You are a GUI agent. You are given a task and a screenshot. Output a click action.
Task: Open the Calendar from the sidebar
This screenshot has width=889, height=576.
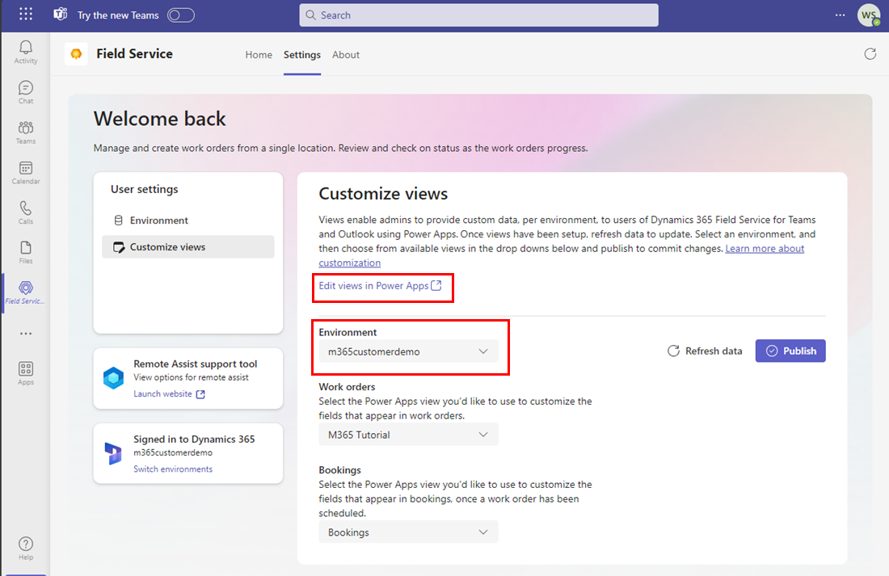[x=26, y=172]
